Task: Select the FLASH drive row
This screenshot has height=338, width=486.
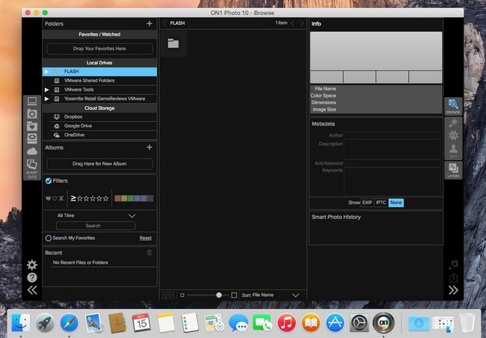Action: coord(99,72)
